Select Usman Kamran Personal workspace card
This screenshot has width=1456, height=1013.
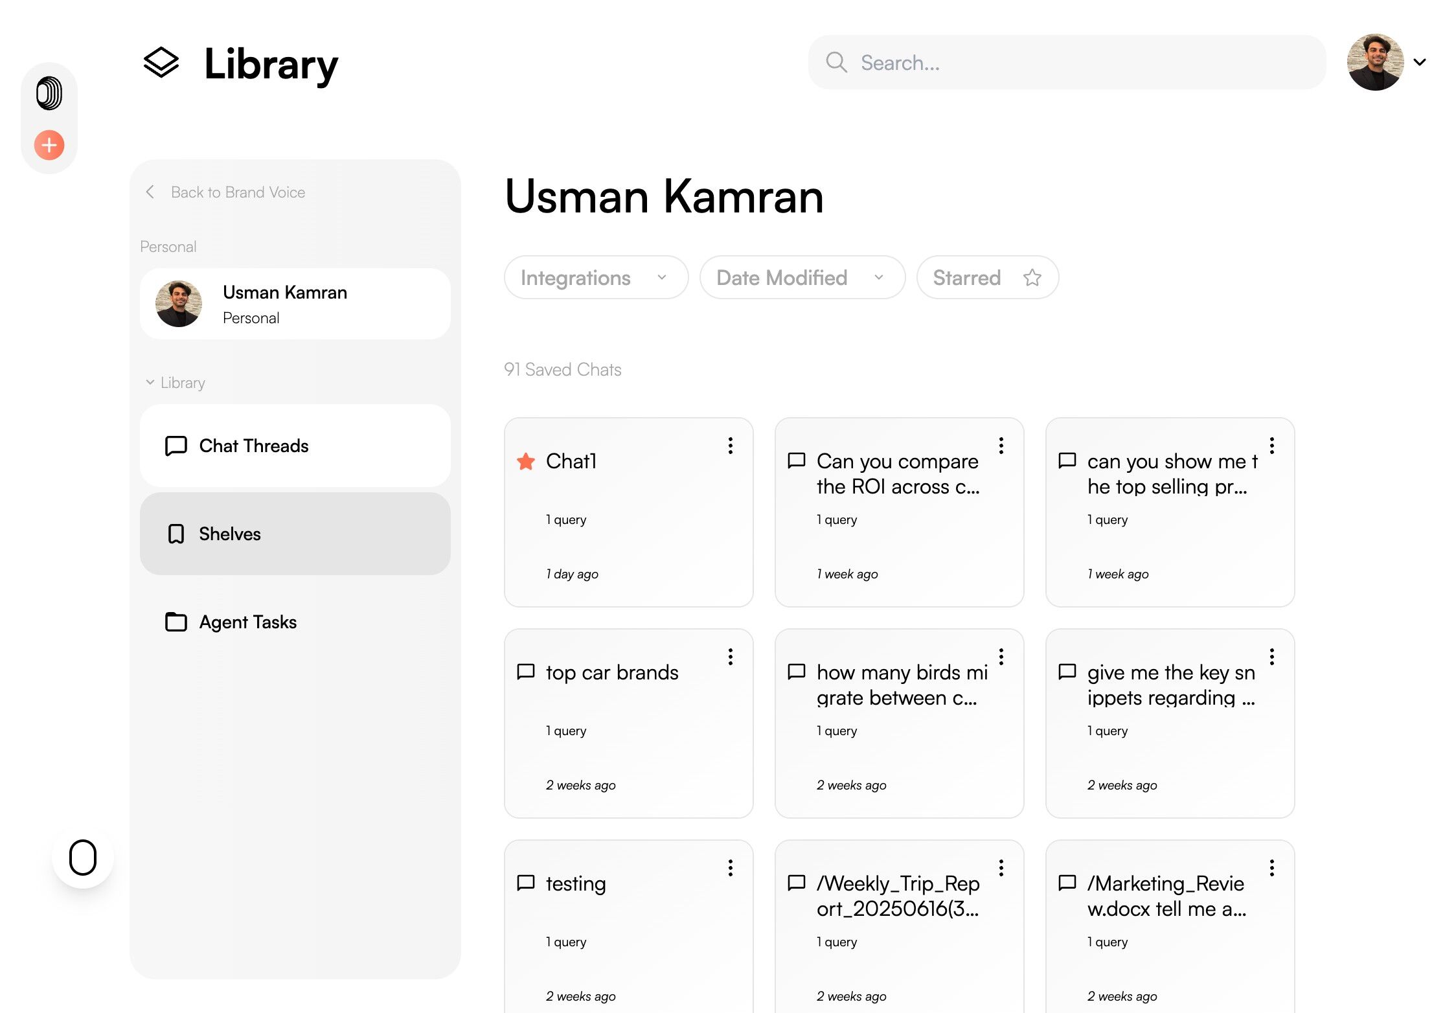click(295, 304)
